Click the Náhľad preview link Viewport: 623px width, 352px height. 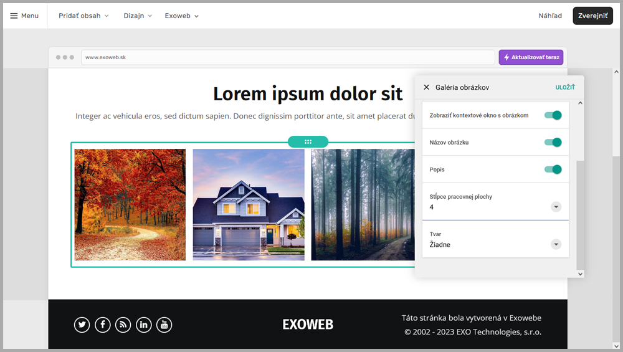coord(550,16)
